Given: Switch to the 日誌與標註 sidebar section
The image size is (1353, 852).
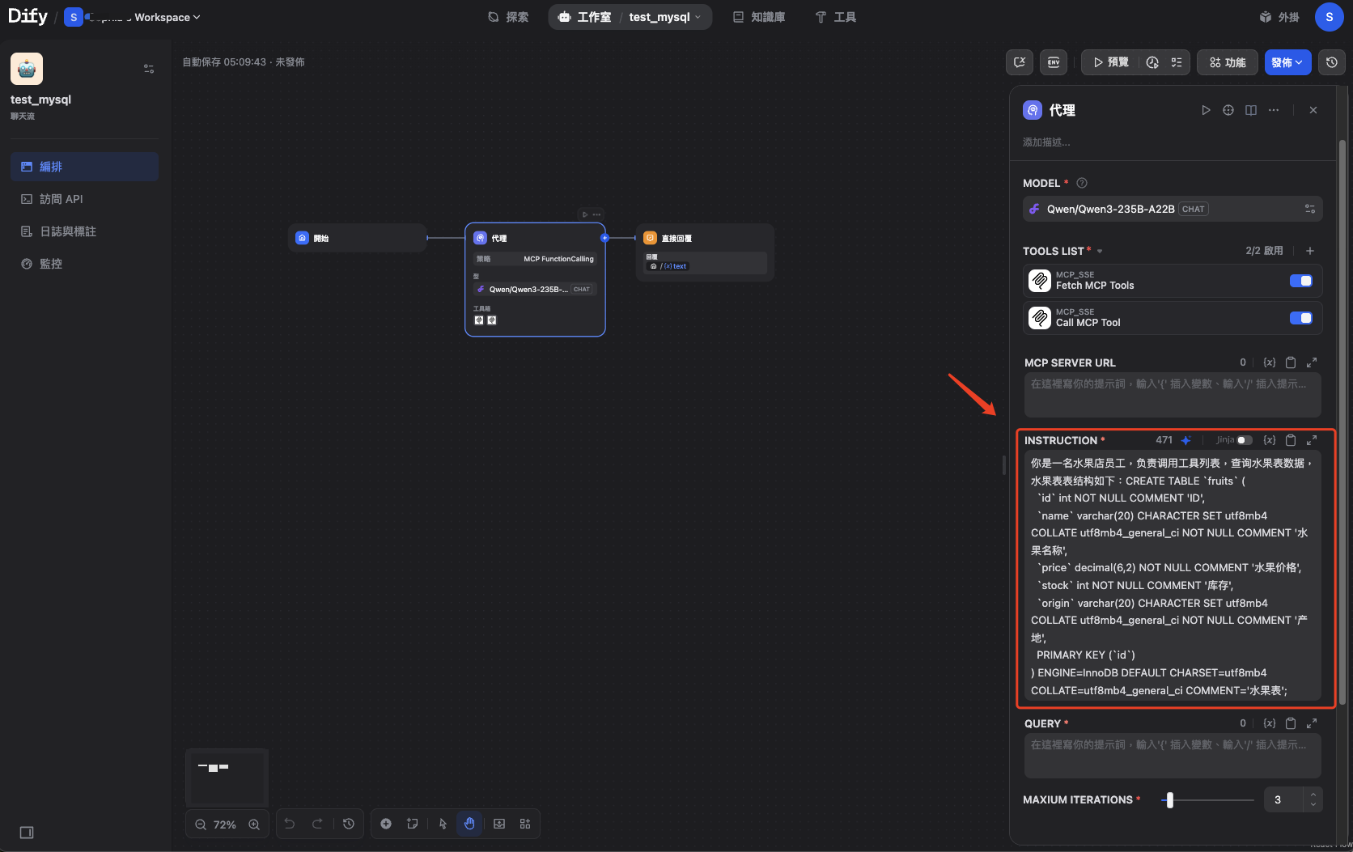Looking at the screenshot, I should [69, 231].
